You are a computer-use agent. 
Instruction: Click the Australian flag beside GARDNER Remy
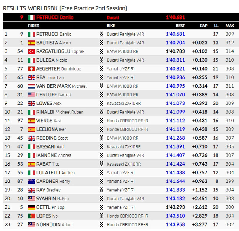pos(31,181)
